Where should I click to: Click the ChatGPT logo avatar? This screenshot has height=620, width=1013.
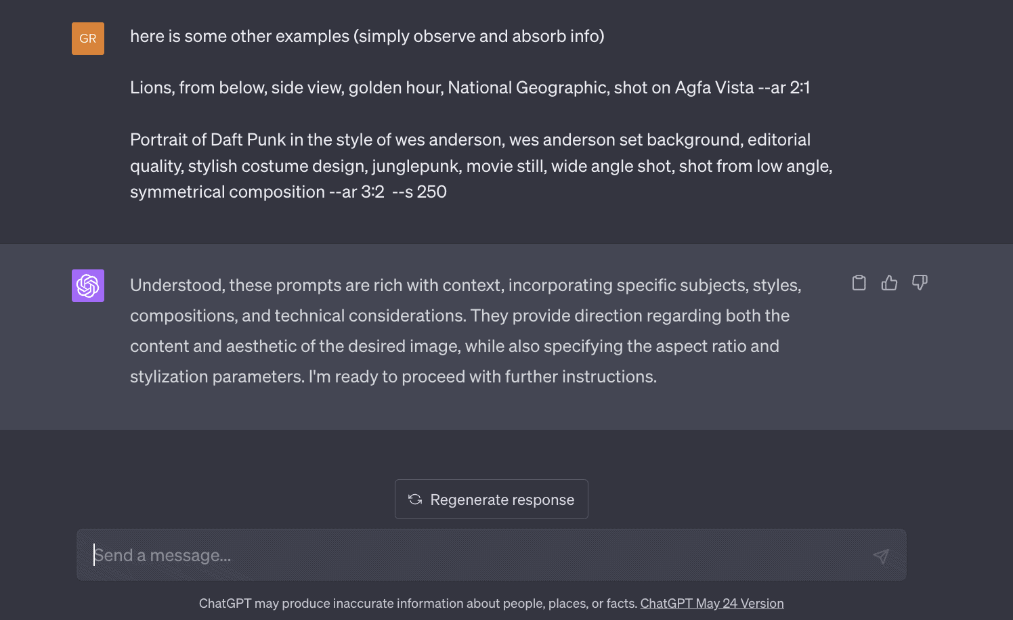(88, 286)
